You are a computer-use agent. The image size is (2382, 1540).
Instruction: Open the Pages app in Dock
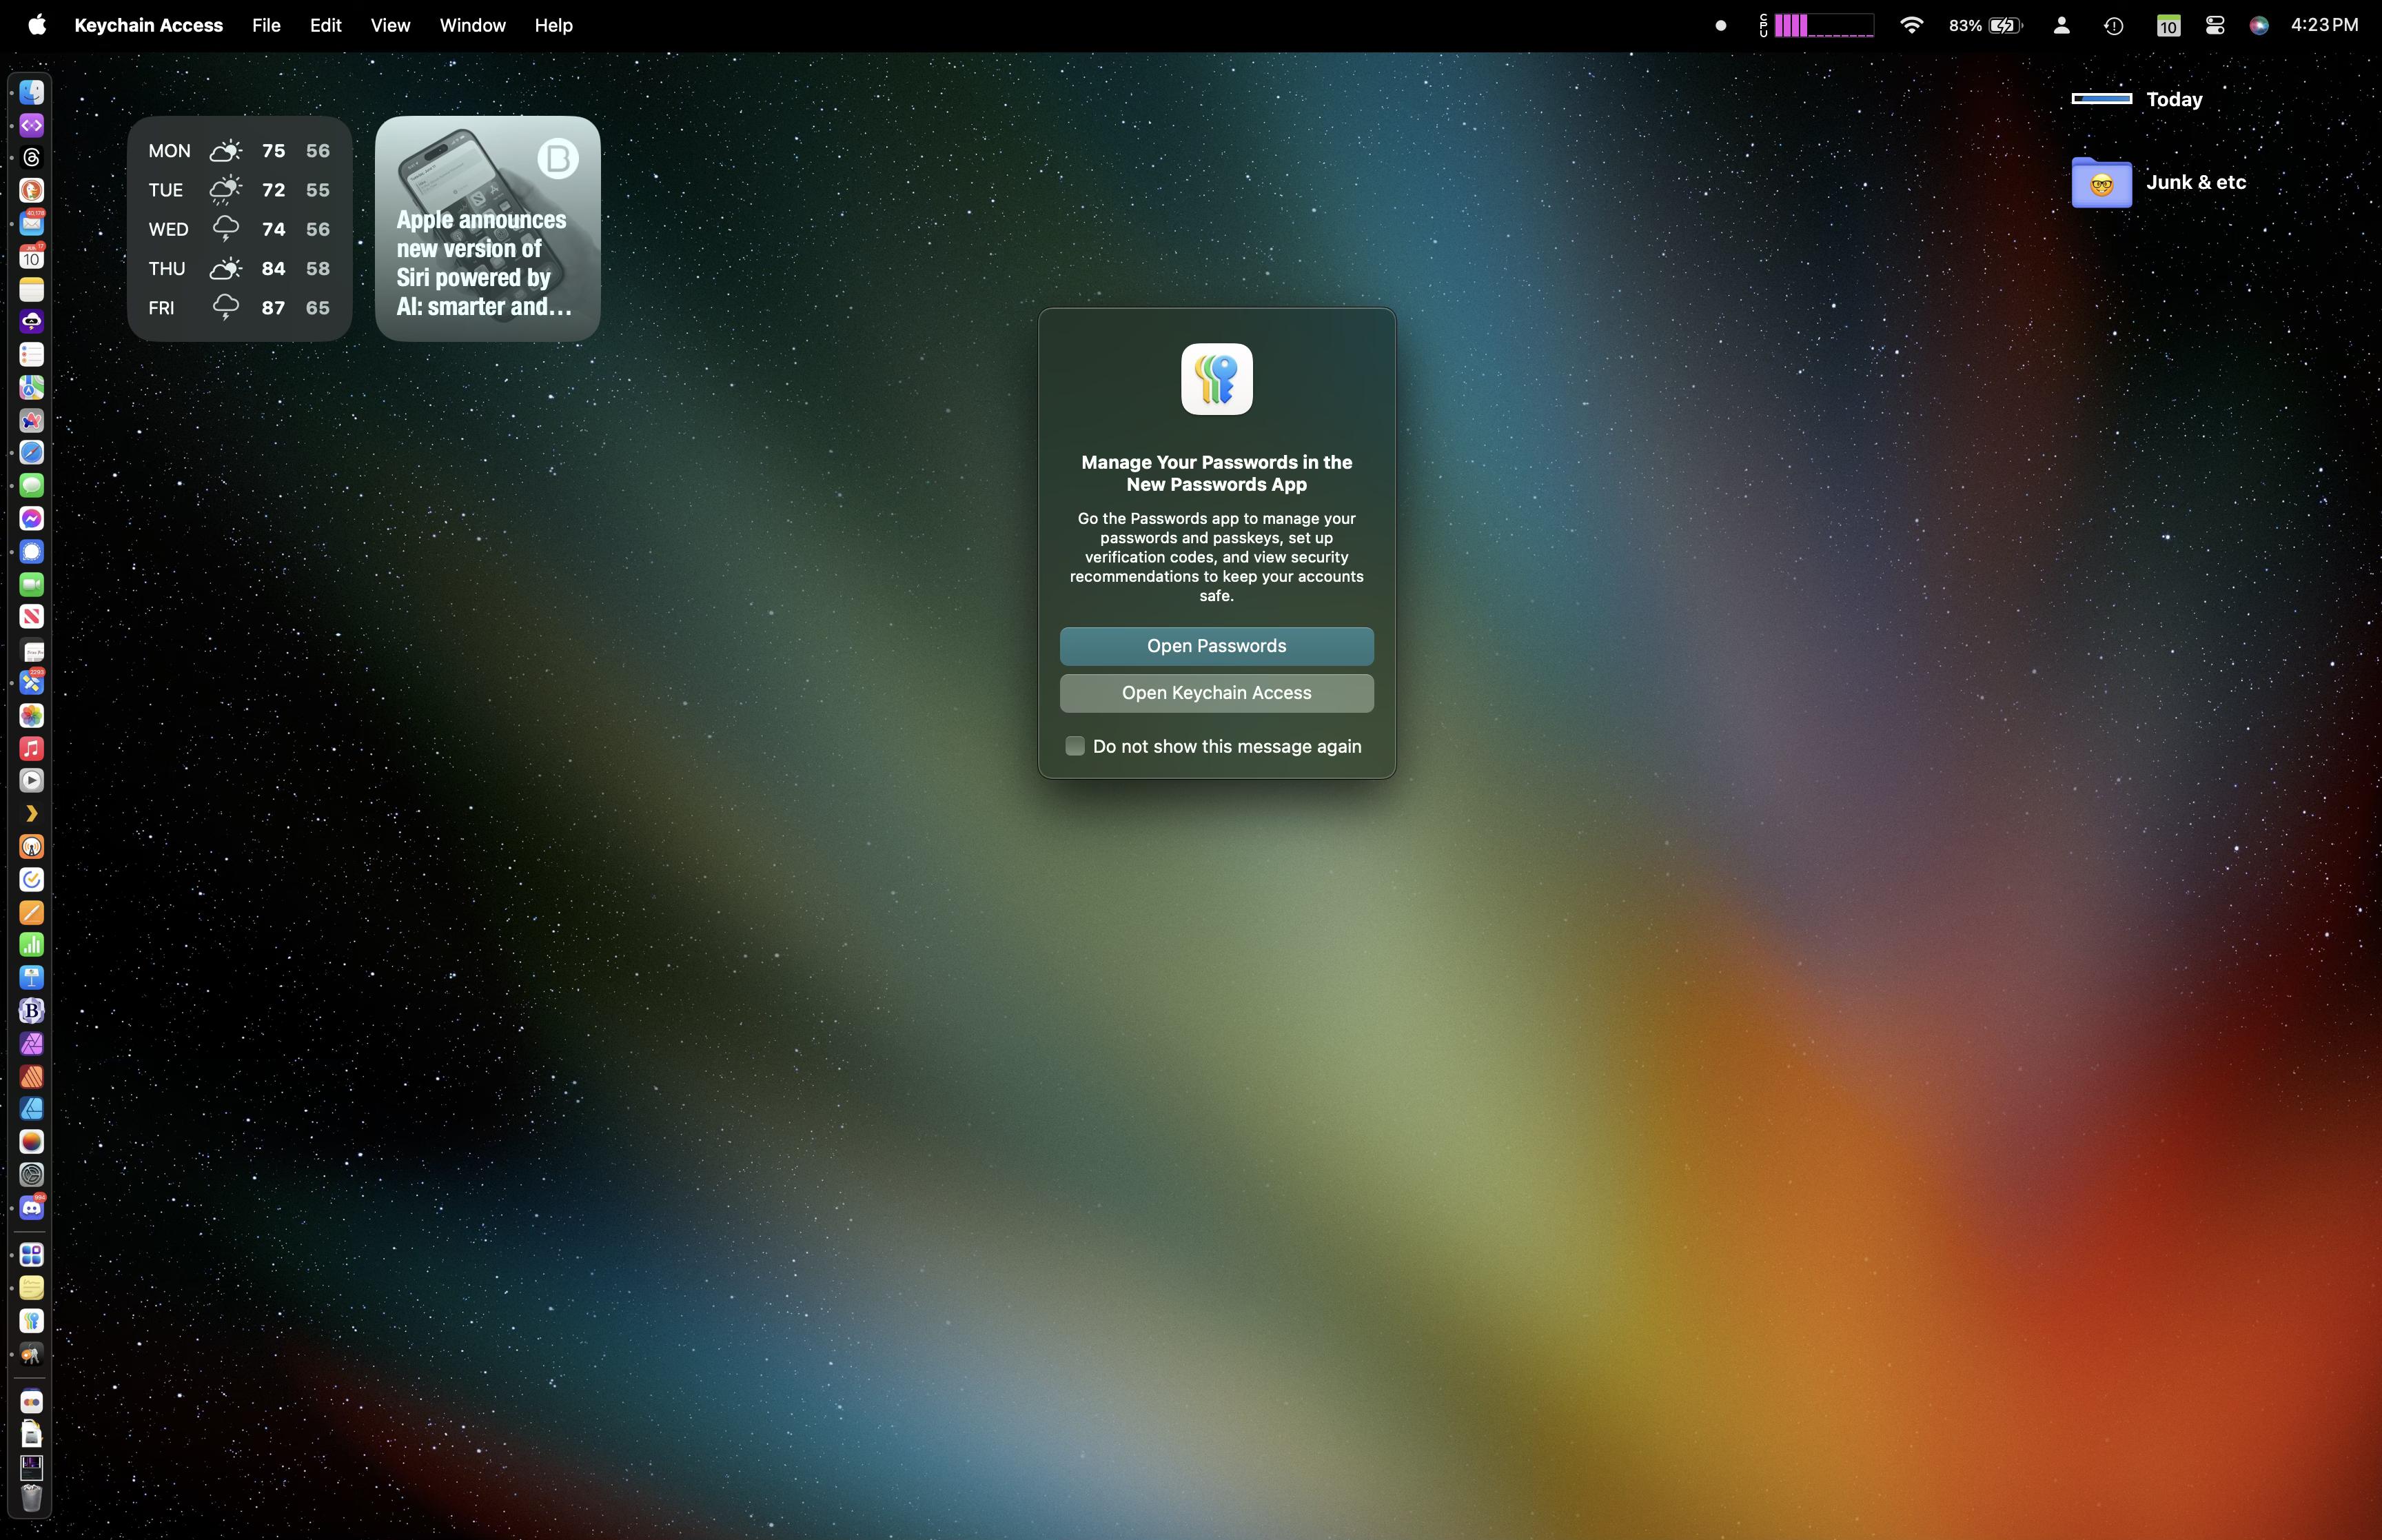tap(32, 912)
